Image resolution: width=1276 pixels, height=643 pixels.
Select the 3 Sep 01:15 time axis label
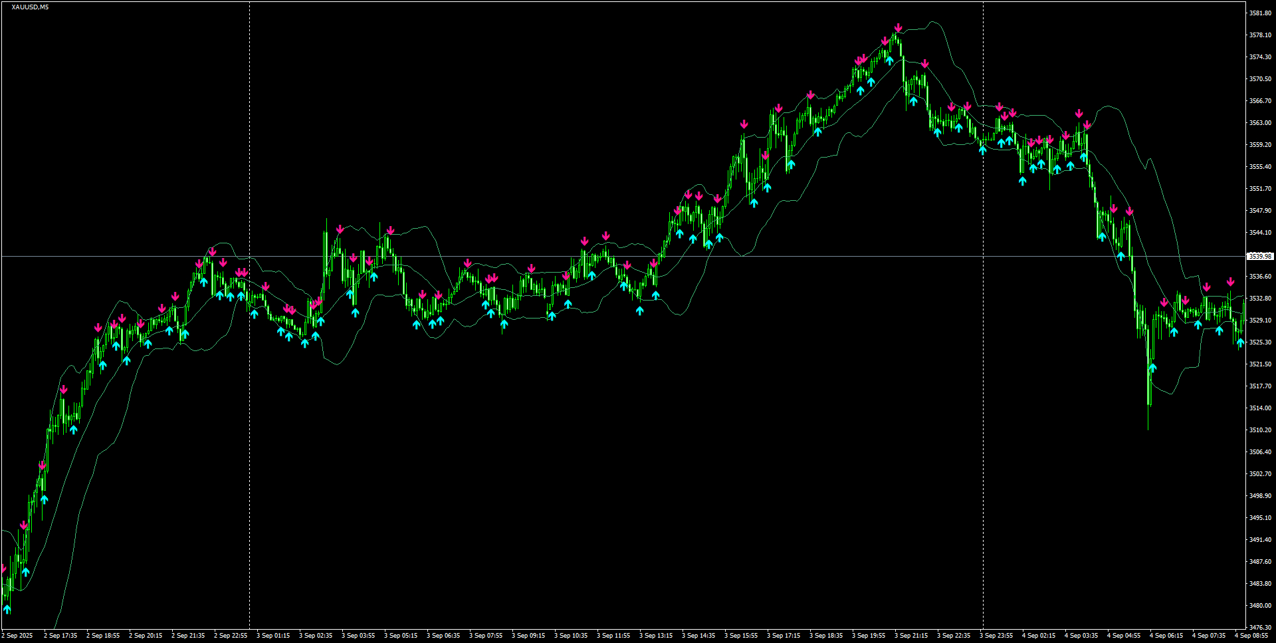(x=273, y=635)
